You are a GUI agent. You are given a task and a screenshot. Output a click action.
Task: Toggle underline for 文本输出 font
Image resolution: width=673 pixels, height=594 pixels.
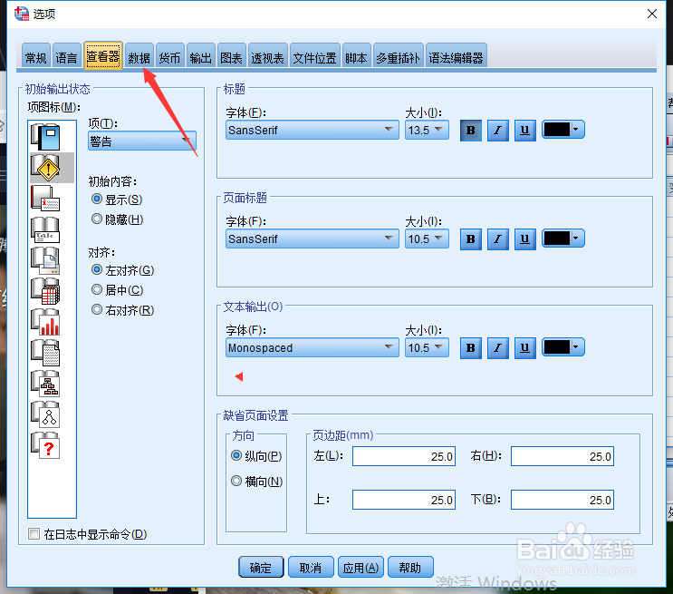pyautogui.click(x=525, y=347)
